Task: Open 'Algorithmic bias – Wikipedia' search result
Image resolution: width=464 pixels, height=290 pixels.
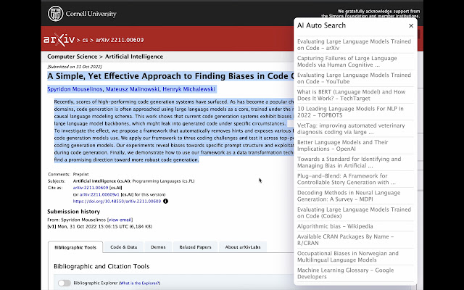Action: [335, 226]
